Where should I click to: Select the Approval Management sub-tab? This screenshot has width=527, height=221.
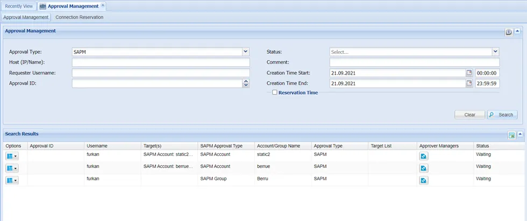click(x=26, y=17)
